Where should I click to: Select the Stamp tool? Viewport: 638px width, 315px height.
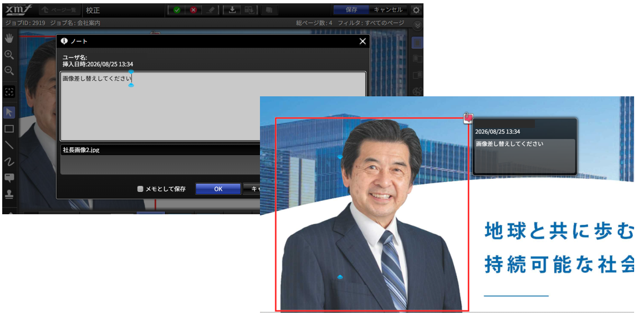[9, 193]
